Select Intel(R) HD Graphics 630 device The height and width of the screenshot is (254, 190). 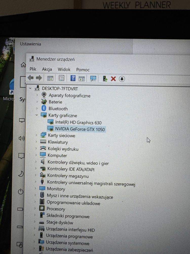coord(78,122)
